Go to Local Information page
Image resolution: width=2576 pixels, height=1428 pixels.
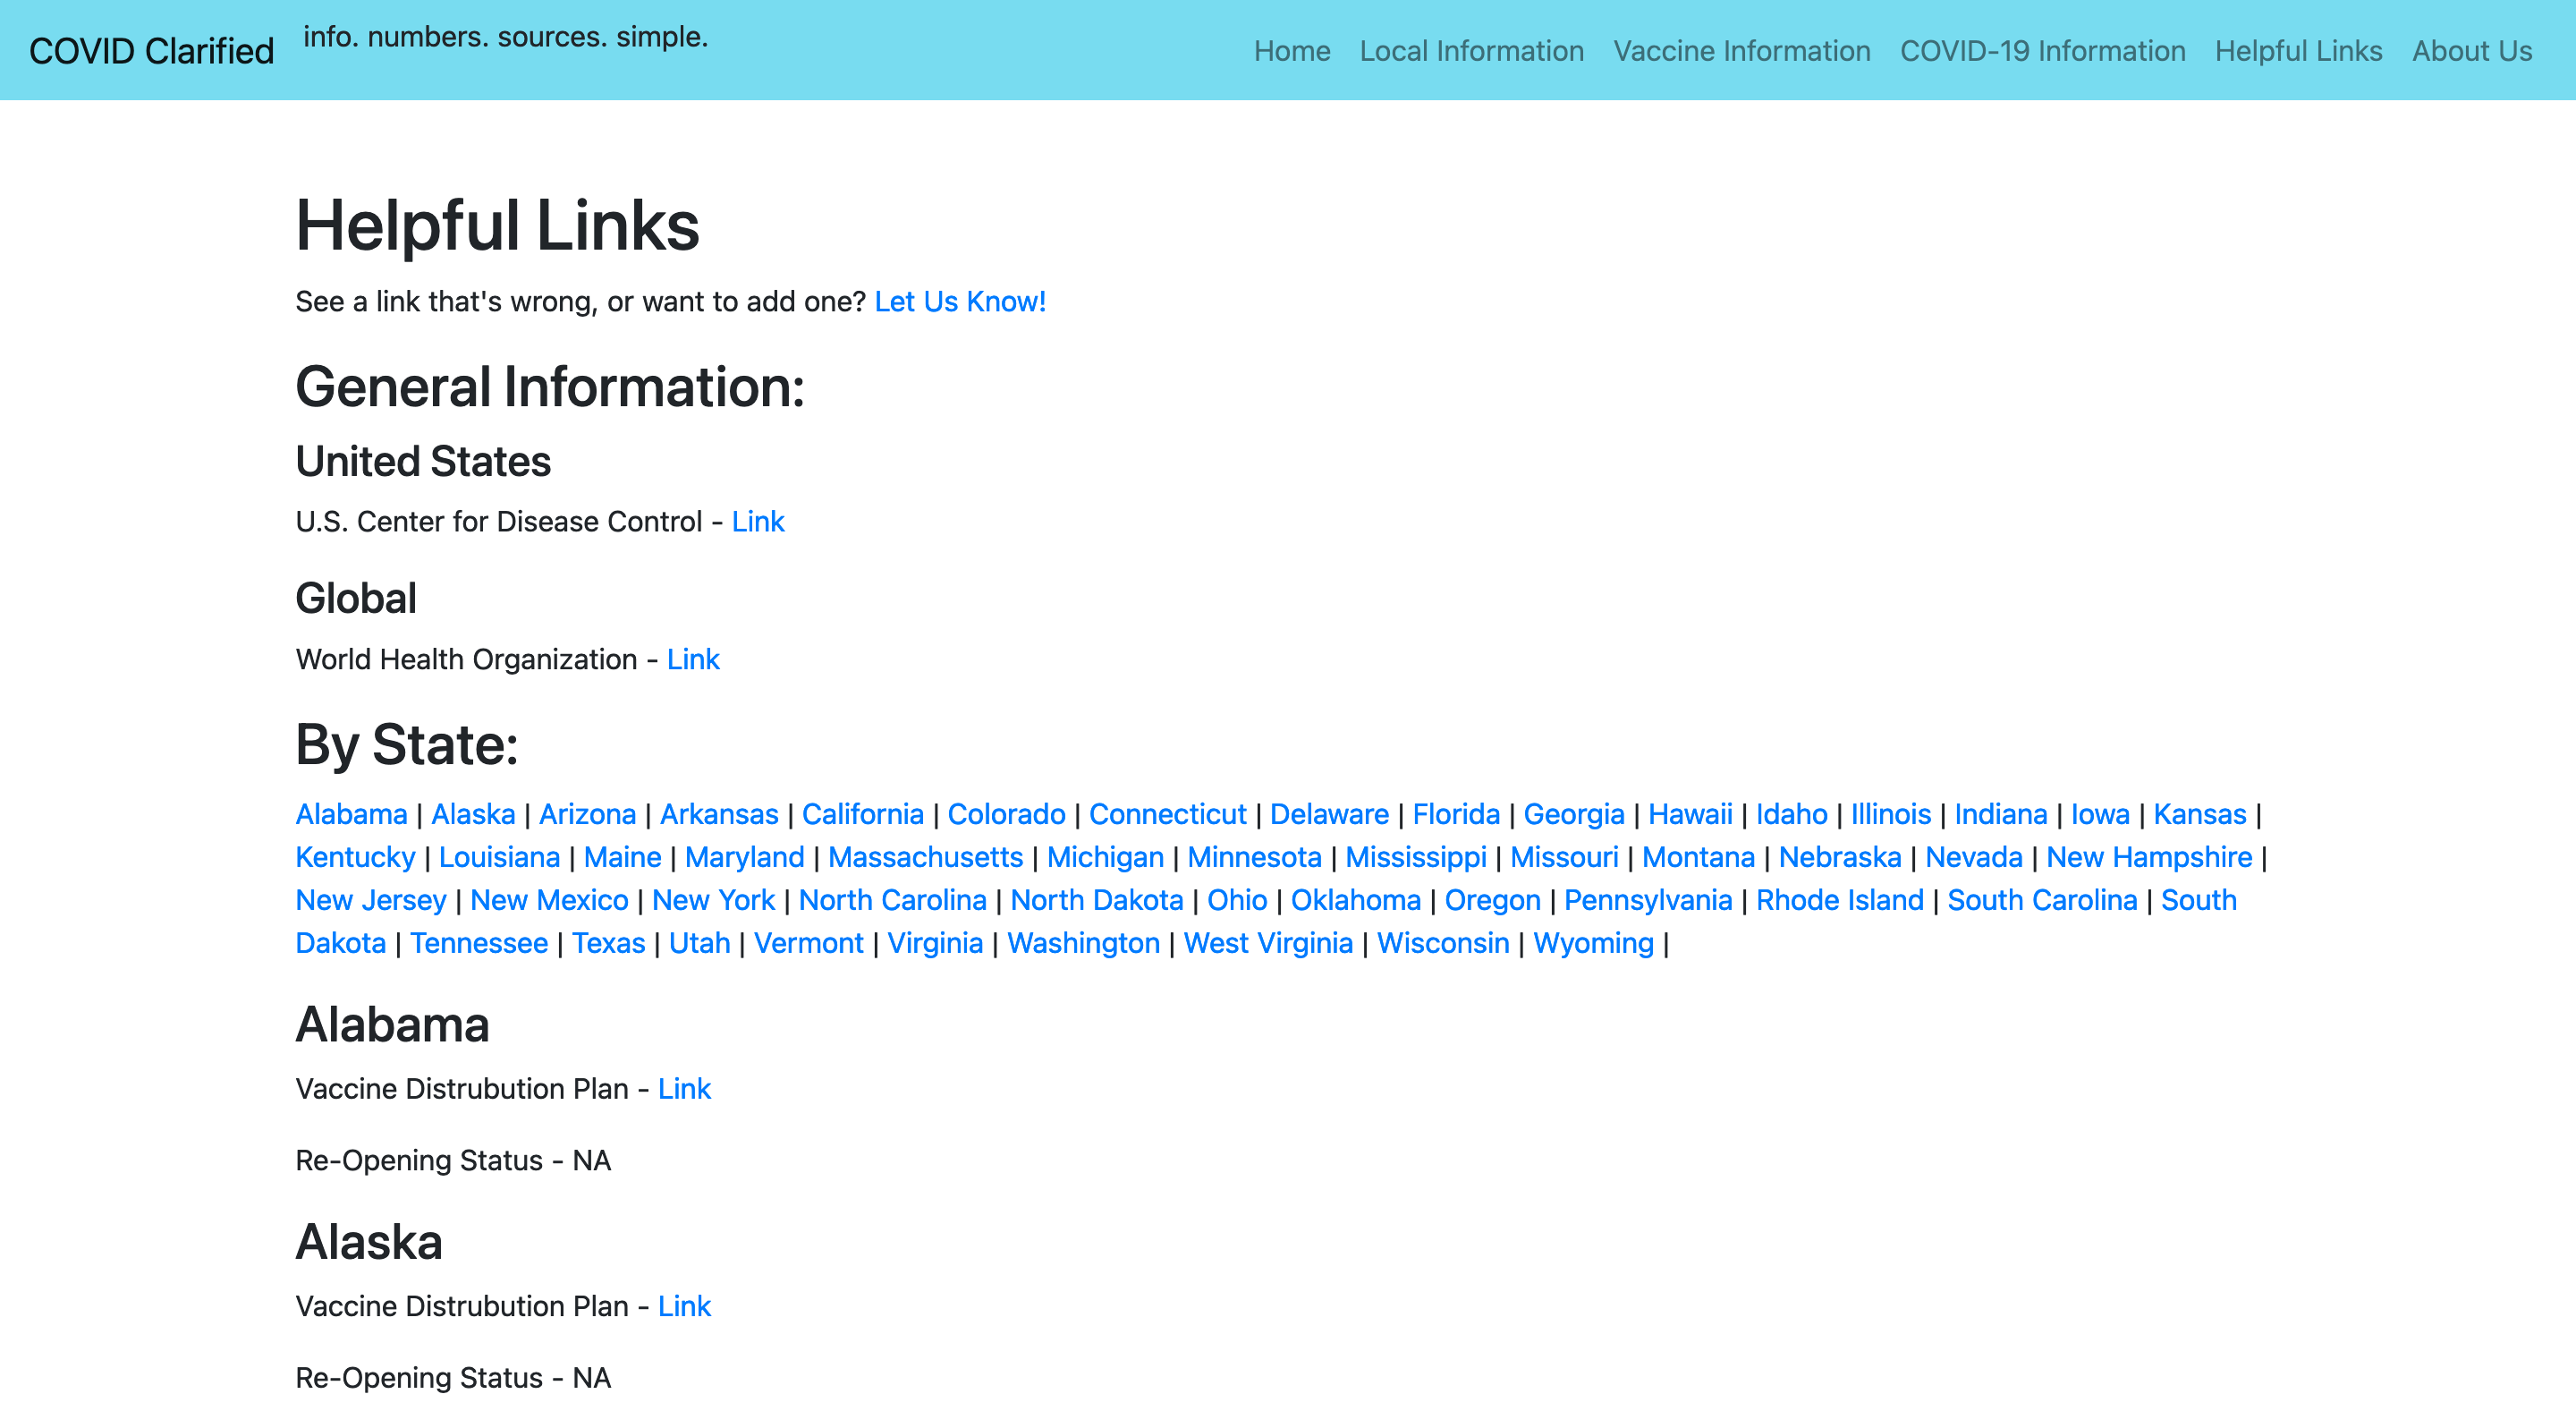pos(1471,51)
